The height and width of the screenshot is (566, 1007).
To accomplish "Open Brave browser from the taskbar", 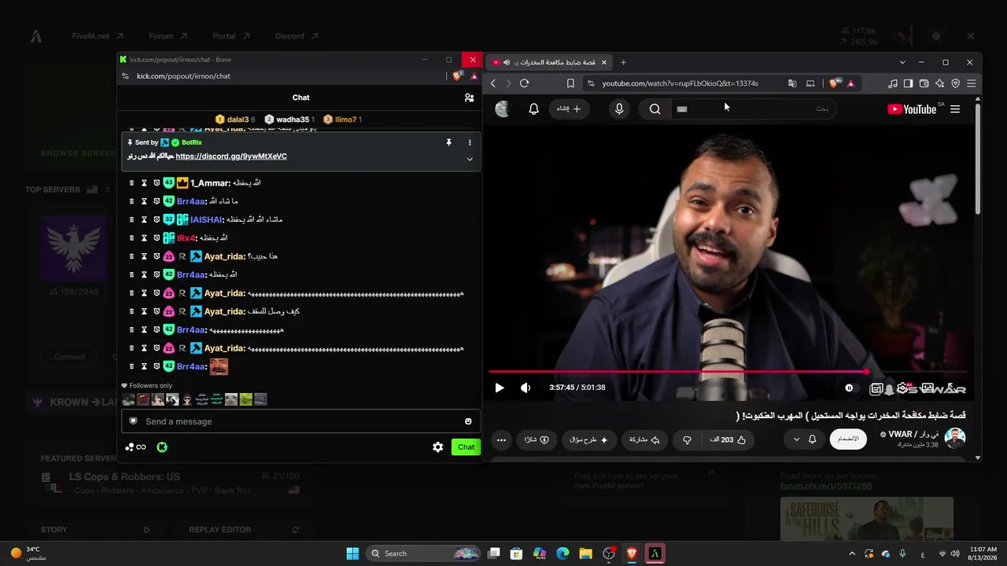I will [632, 553].
